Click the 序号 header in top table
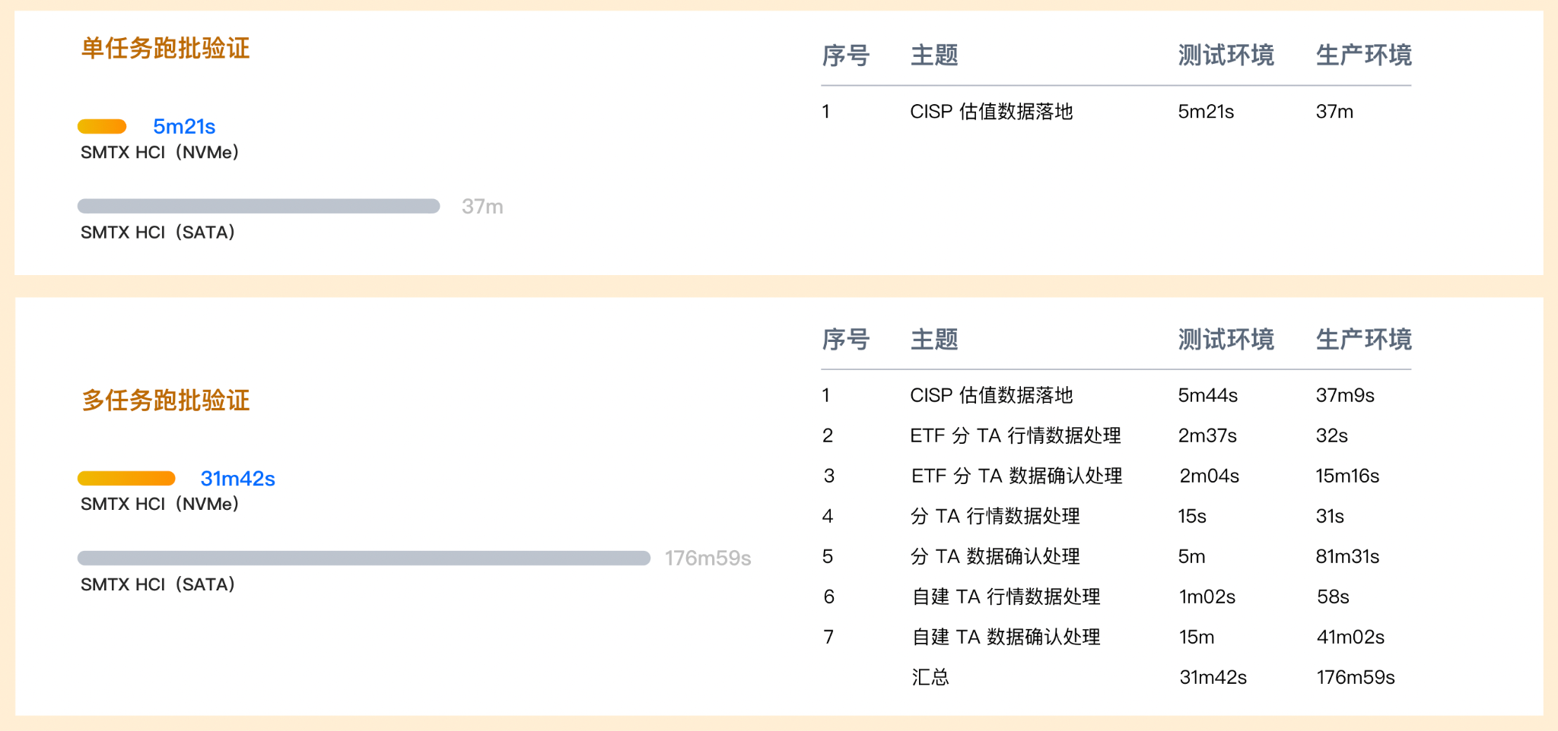This screenshot has width=1558, height=731. point(845,55)
